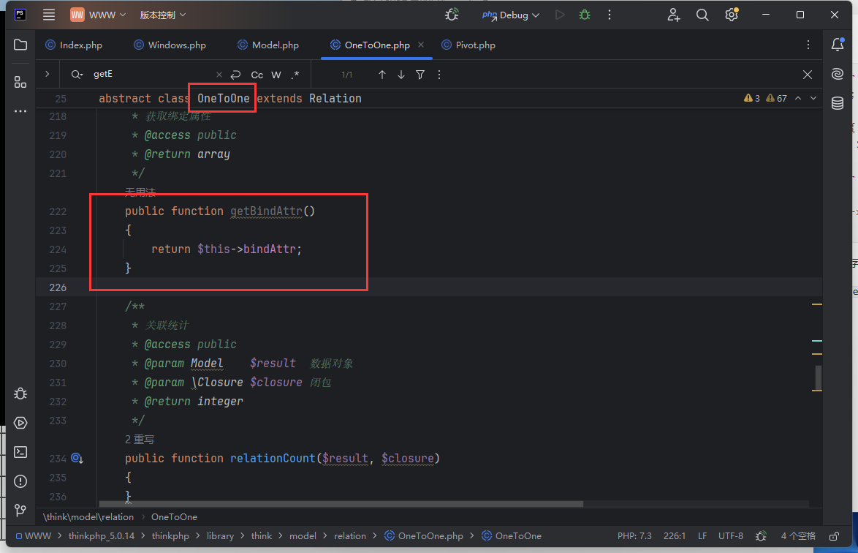This screenshot has height=553, width=858.
Task: Click the horizontal editor scrollbar
Action: 341,503
